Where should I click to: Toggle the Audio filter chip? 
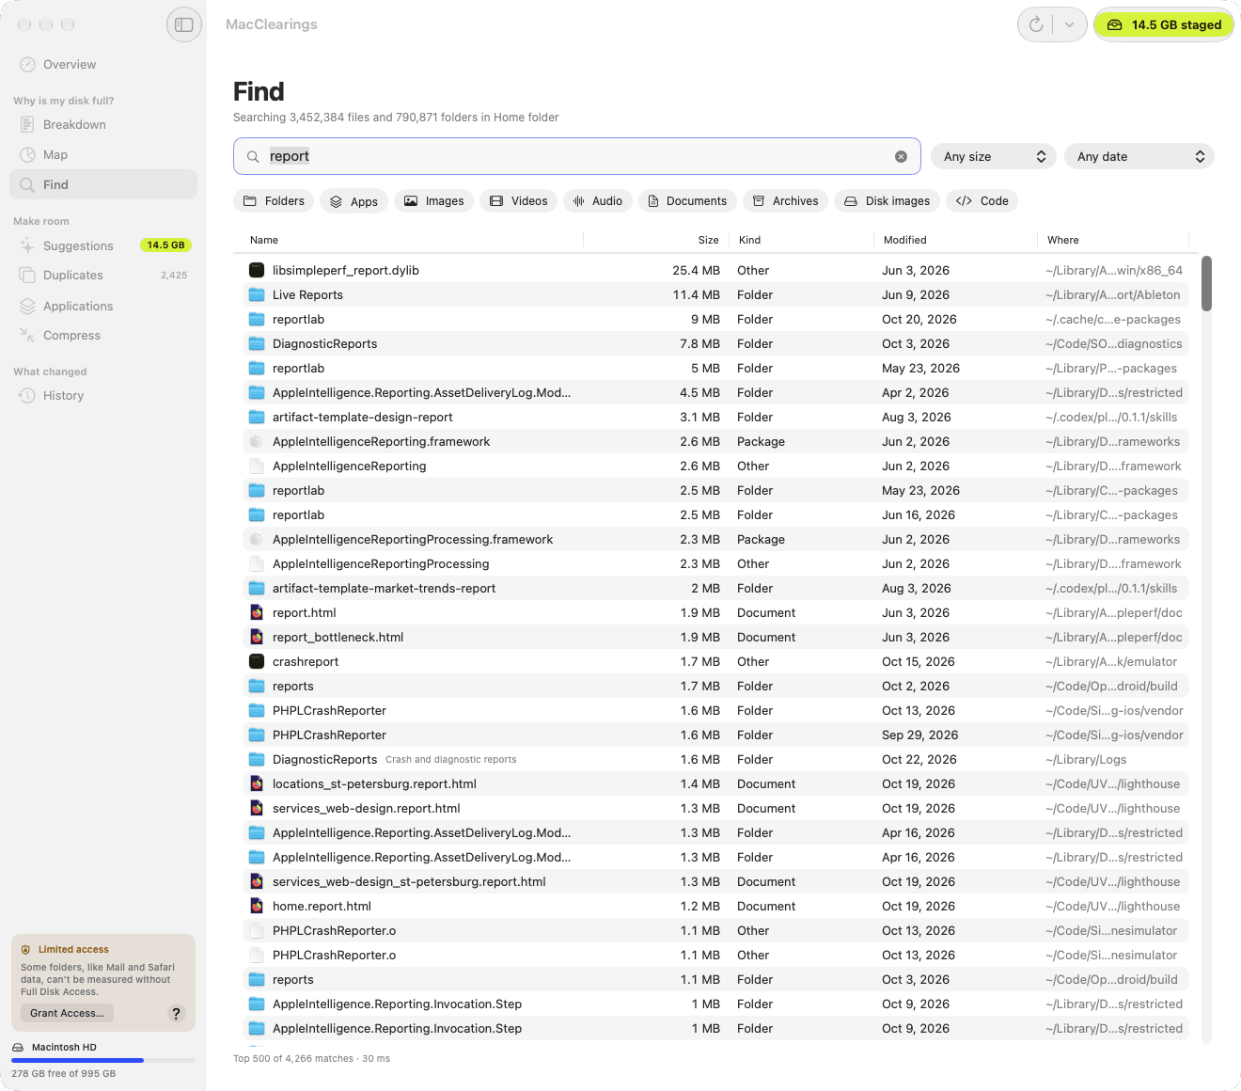coord(598,201)
